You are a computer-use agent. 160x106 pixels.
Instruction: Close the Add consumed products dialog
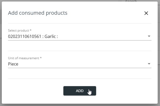tap(146, 13)
